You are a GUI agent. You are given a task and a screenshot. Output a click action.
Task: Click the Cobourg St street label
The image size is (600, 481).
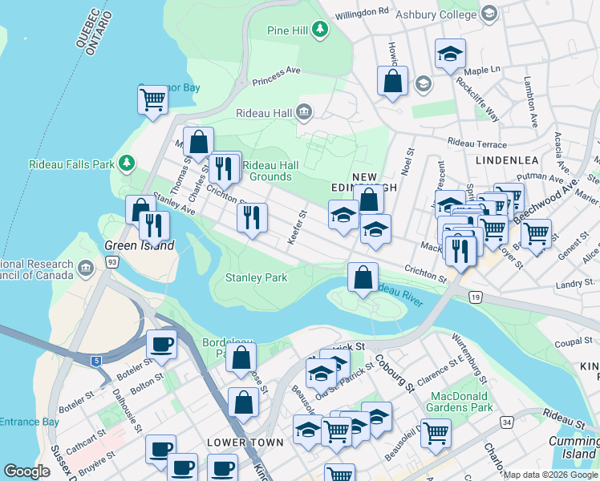coord(394,374)
